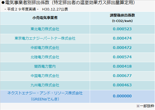Select the 中国電力株式会社 cell
The image size is (155, 110).
coord(45,76)
